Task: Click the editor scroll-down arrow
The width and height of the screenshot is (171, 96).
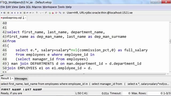Action: click(170, 72)
